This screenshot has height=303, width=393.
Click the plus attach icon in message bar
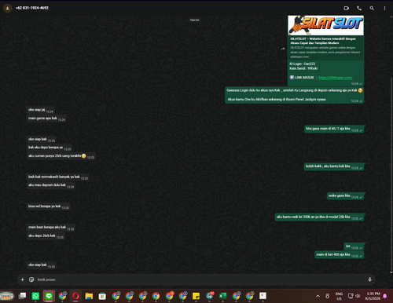[x=22, y=279]
